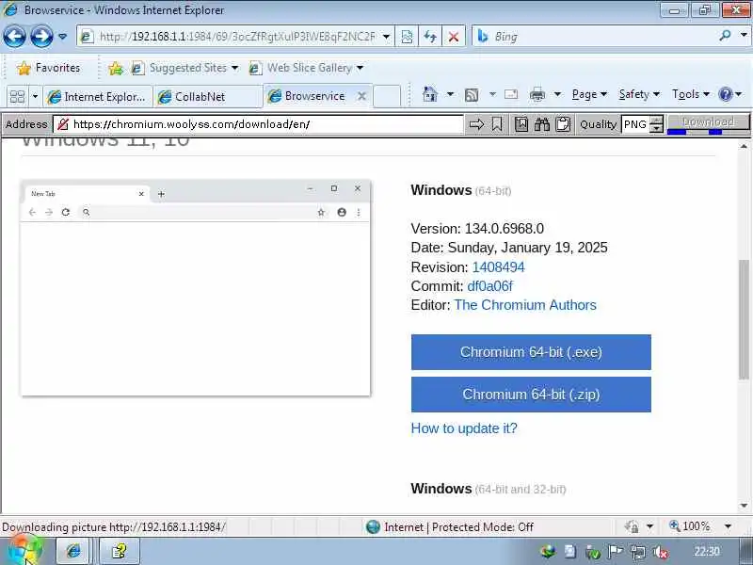Screen dimensions: 753x565
Task: Click the page vertical scrollbar thumb
Action: coord(744,319)
